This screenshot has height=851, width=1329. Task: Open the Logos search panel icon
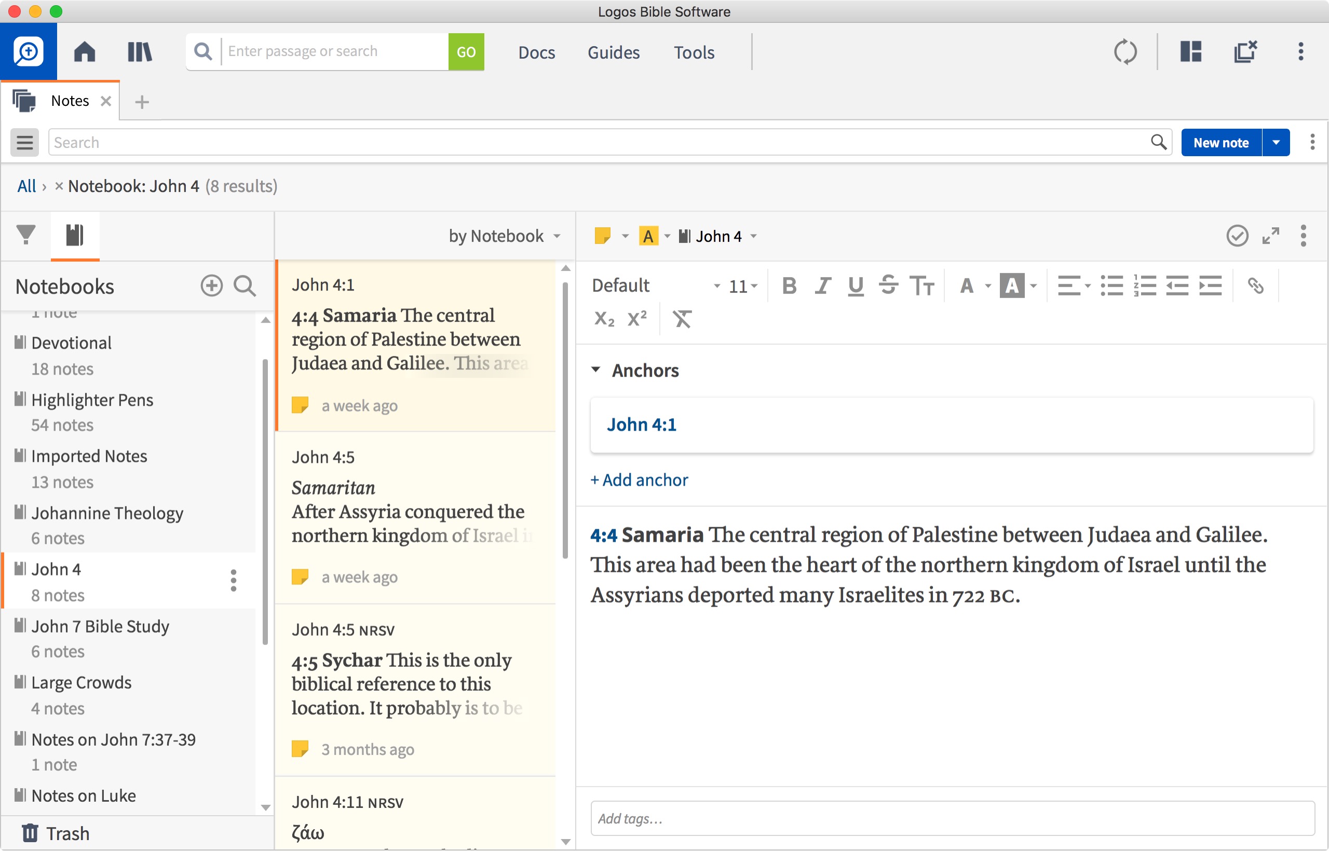(x=28, y=52)
